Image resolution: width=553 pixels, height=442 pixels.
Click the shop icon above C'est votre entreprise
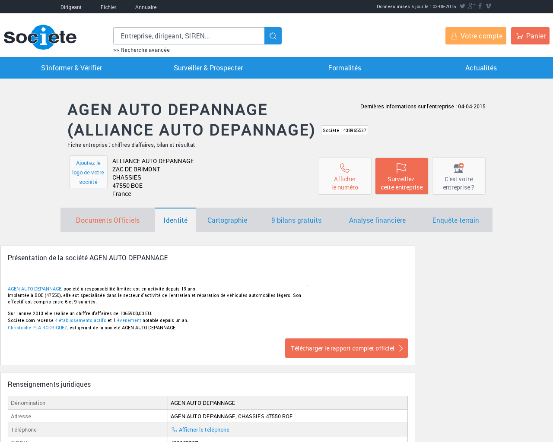tap(459, 168)
